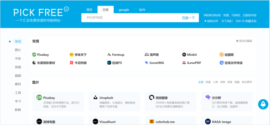
Task: Switch to the google search tab
Action: click(124, 10)
